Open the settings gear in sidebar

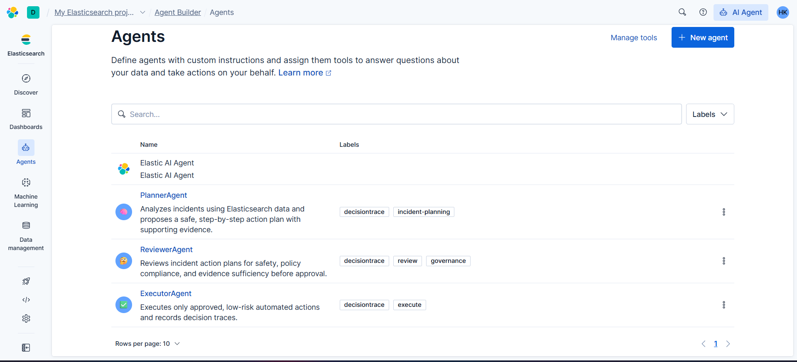click(26, 318)
